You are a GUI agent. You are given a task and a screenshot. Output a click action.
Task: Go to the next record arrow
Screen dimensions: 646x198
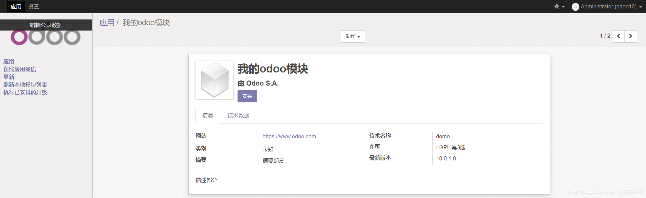(x=631, y=36)
